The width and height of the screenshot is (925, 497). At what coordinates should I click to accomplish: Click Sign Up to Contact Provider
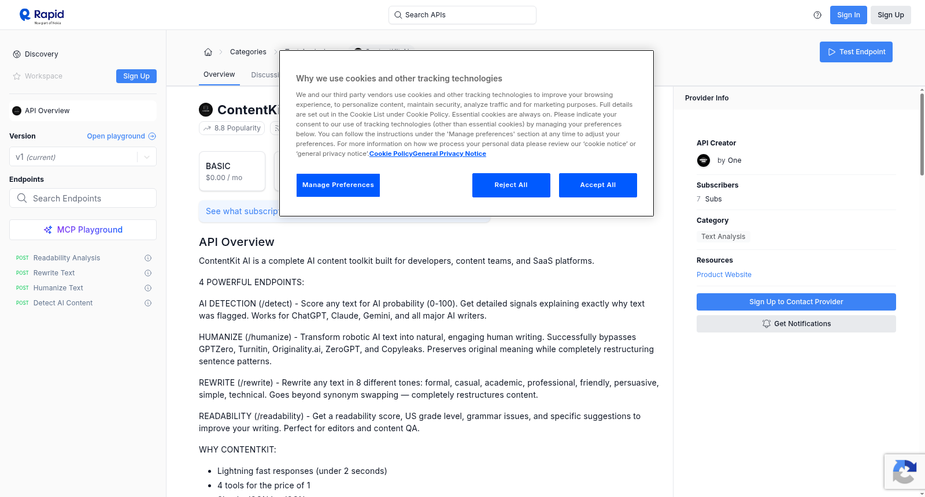point(796,302)
